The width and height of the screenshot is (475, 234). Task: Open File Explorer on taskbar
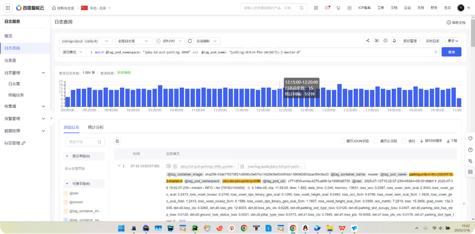330,228
